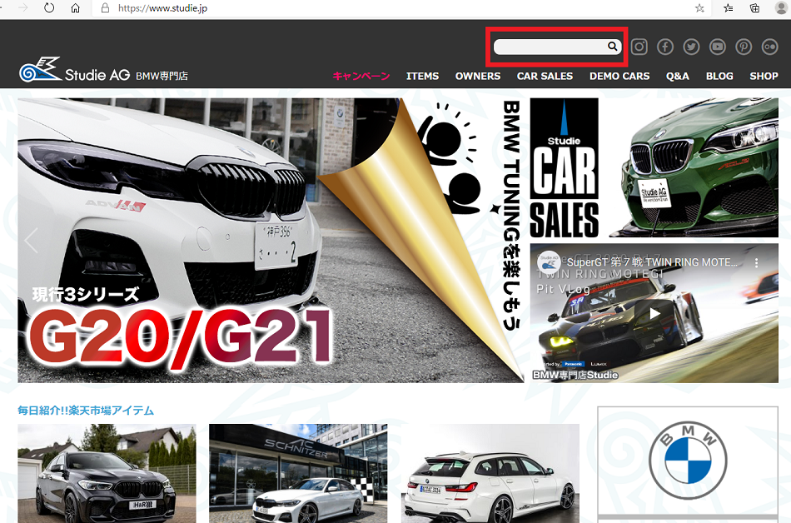The height and width of the screenshot is (523, 791).
Task: Open the ITEMS menu
Action: point(423,76)
